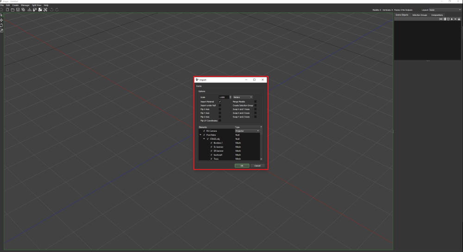This screenshot has width=463, height=252.
Task: Close the Import dialog with the X
Action: coord(263,80)
